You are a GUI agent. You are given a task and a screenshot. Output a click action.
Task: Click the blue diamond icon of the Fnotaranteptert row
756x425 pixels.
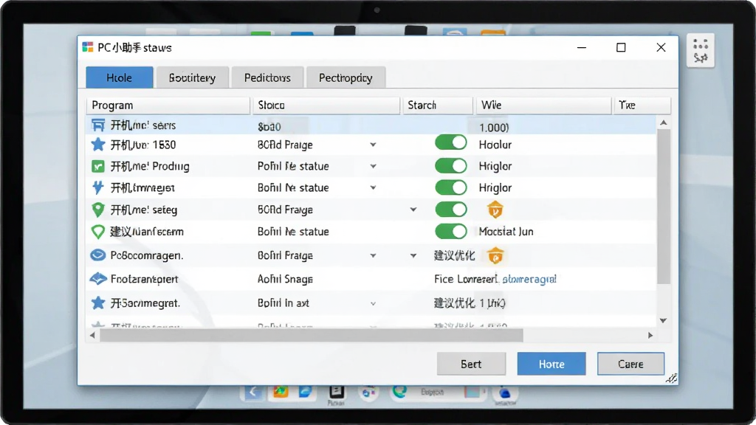pyautogui.click(x=98, y=278)
